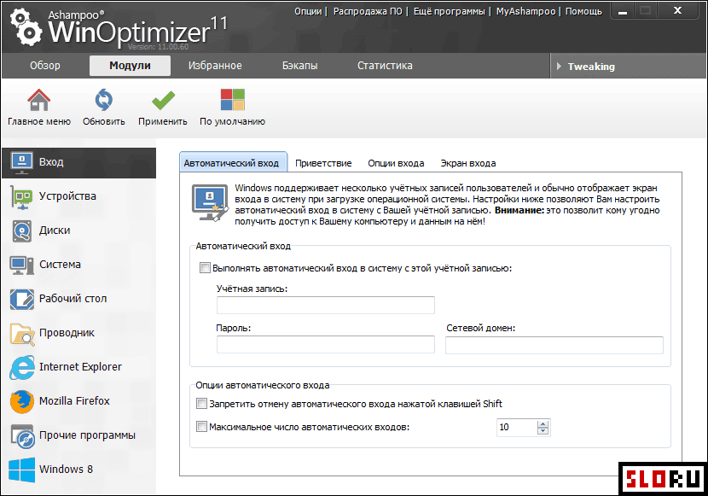The height and width of the screenshot is (496, 708).
Task: Open the Система sidebar category label
Action: 60,265
